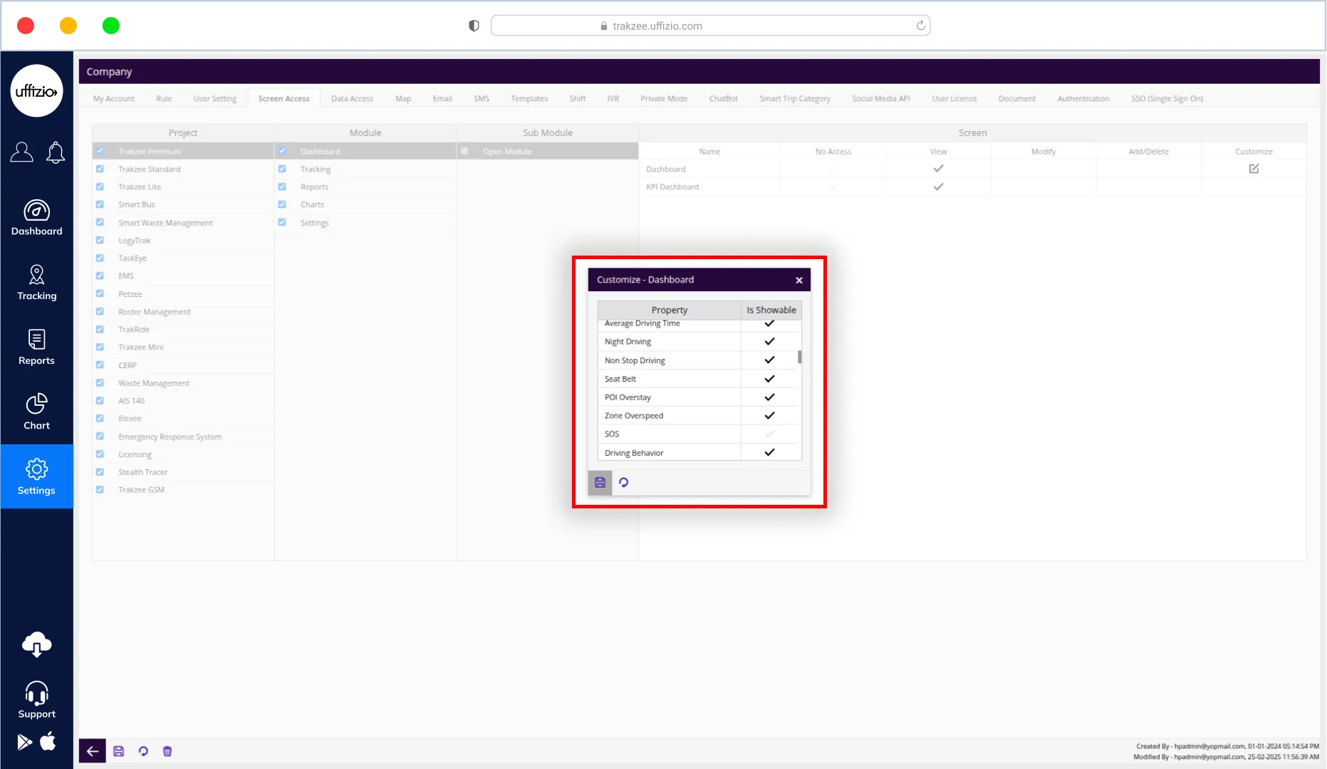This screenshot has height=769, width=1327.
Task: Close the Customize - Dashboard dialog
Action: point(799,281)
